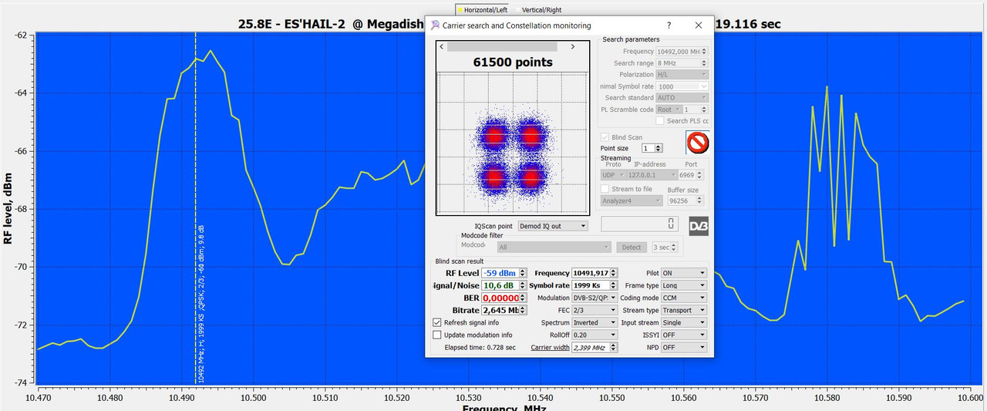The image size is (987, 411).
Task: Click the Buffer size 96256 field
Action: pyautogui.click(x=686, y=200)
